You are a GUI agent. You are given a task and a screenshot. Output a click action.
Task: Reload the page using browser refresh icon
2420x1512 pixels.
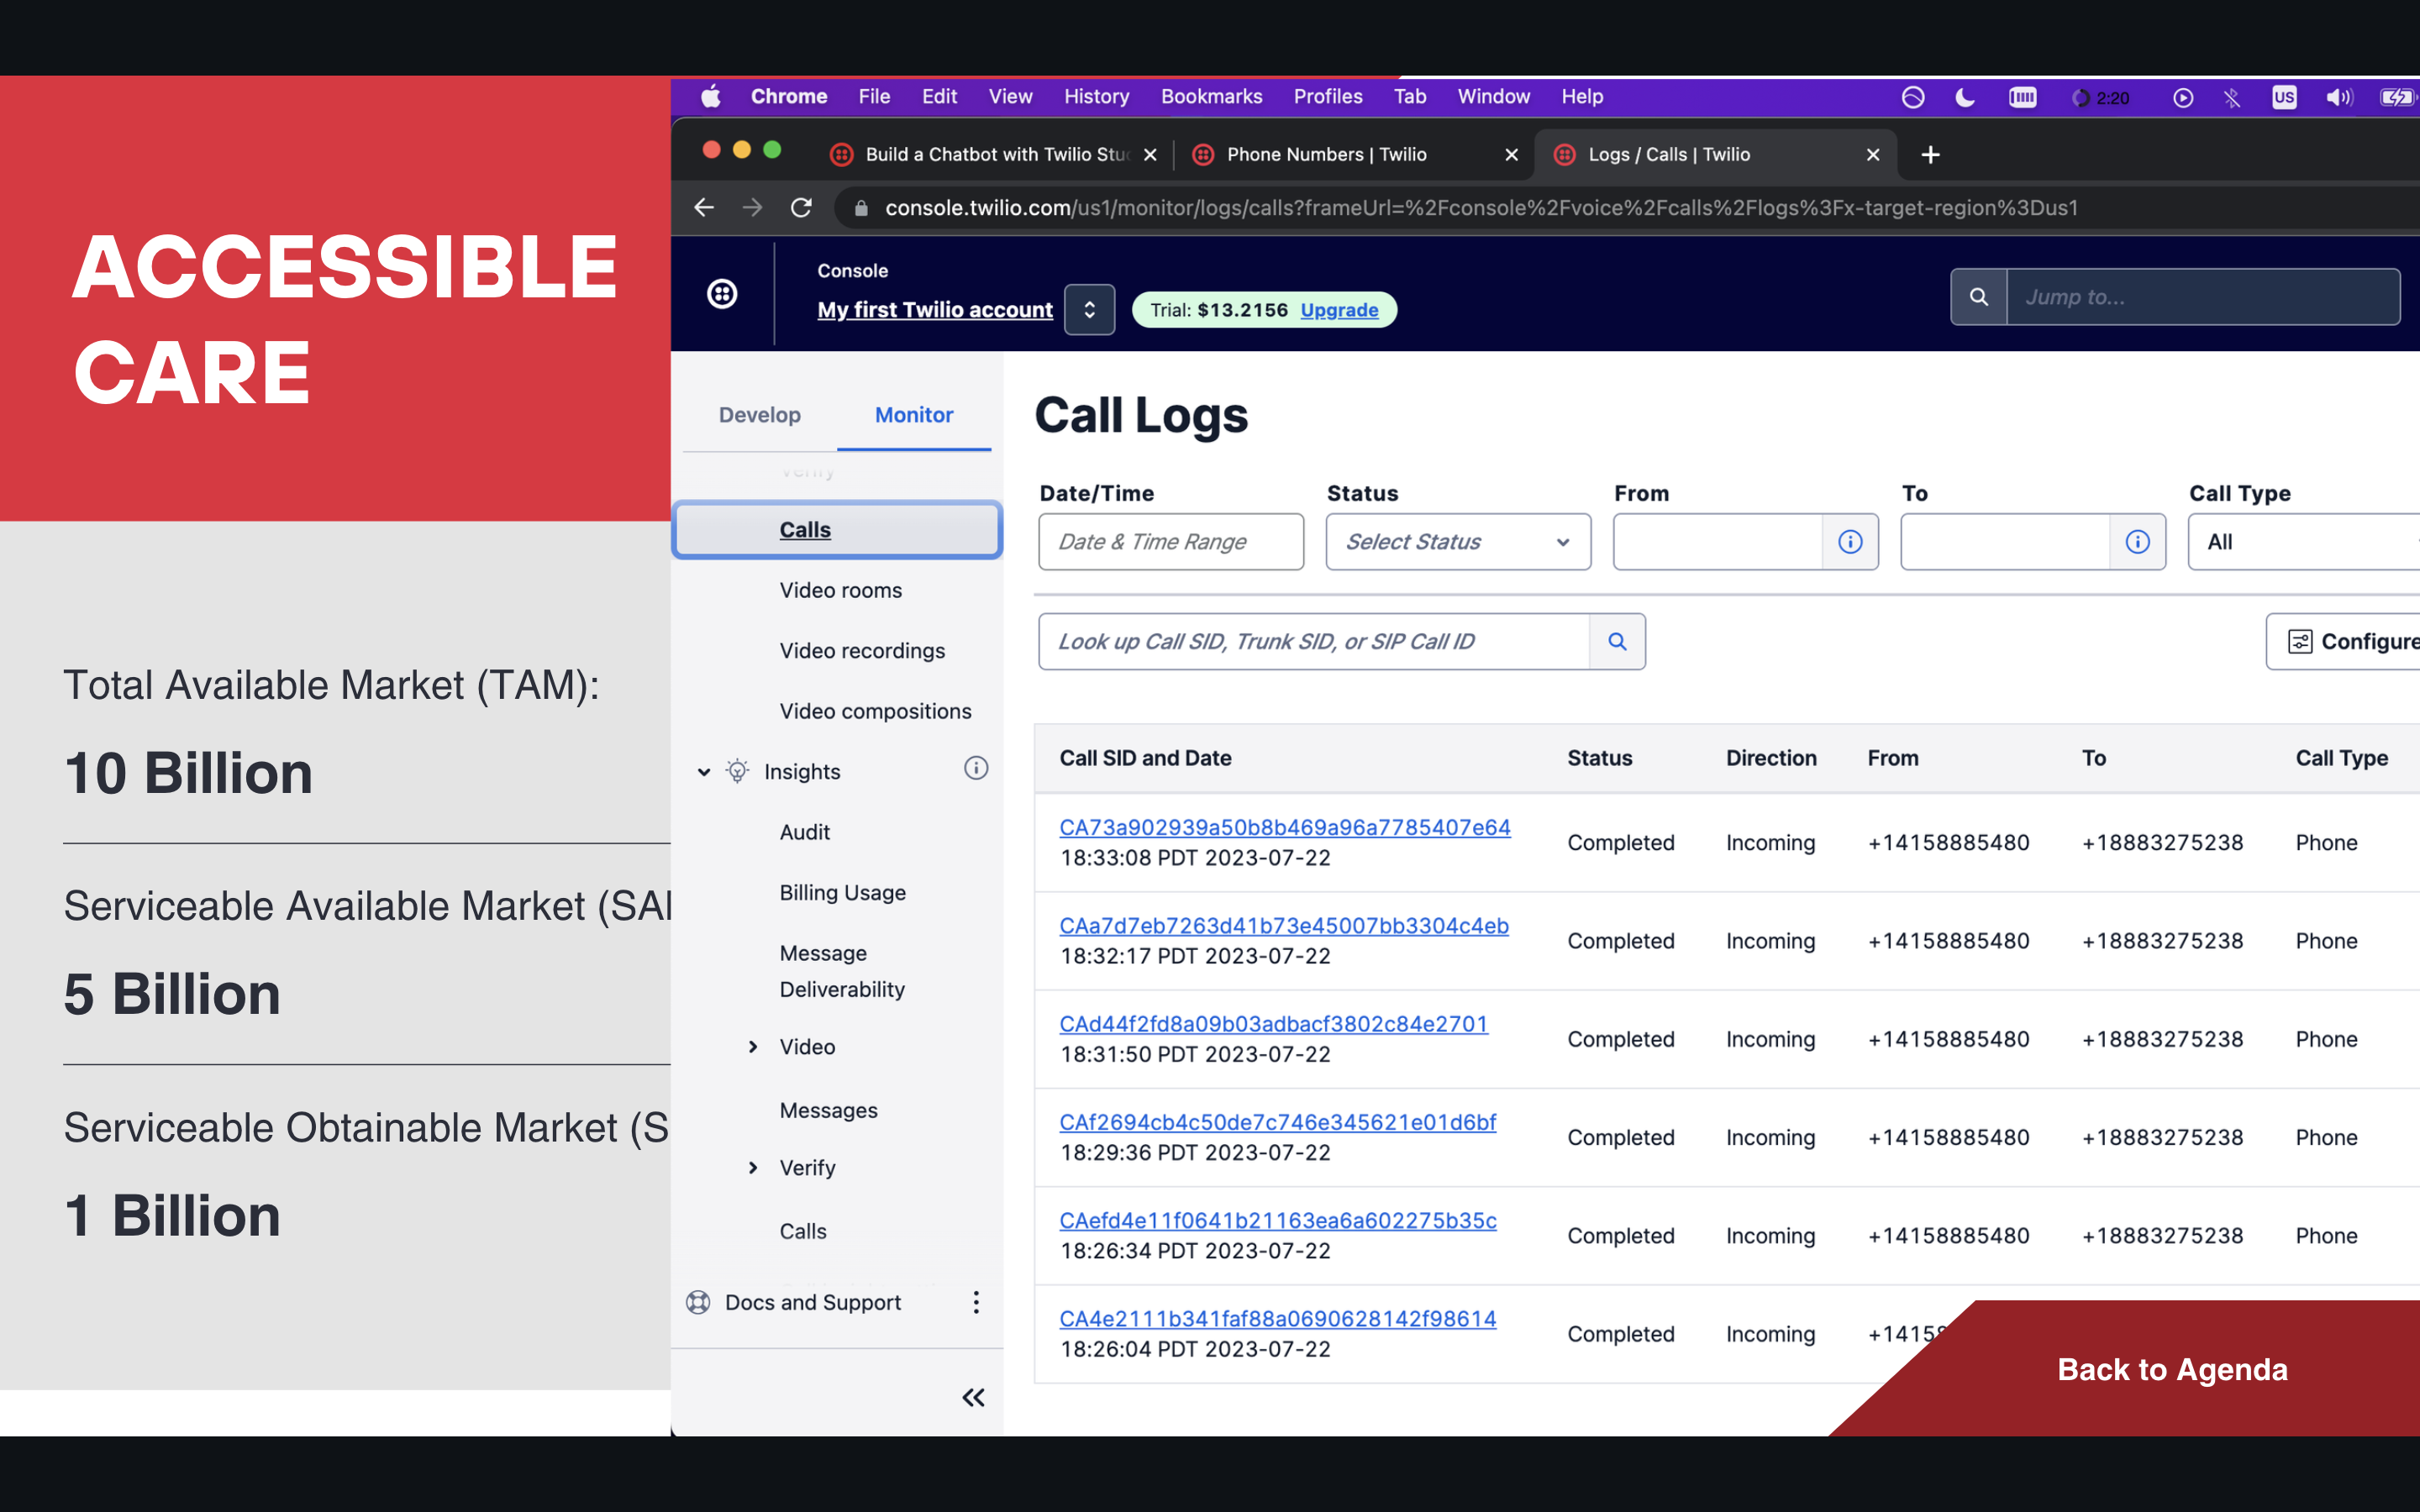tap(801, 208)
